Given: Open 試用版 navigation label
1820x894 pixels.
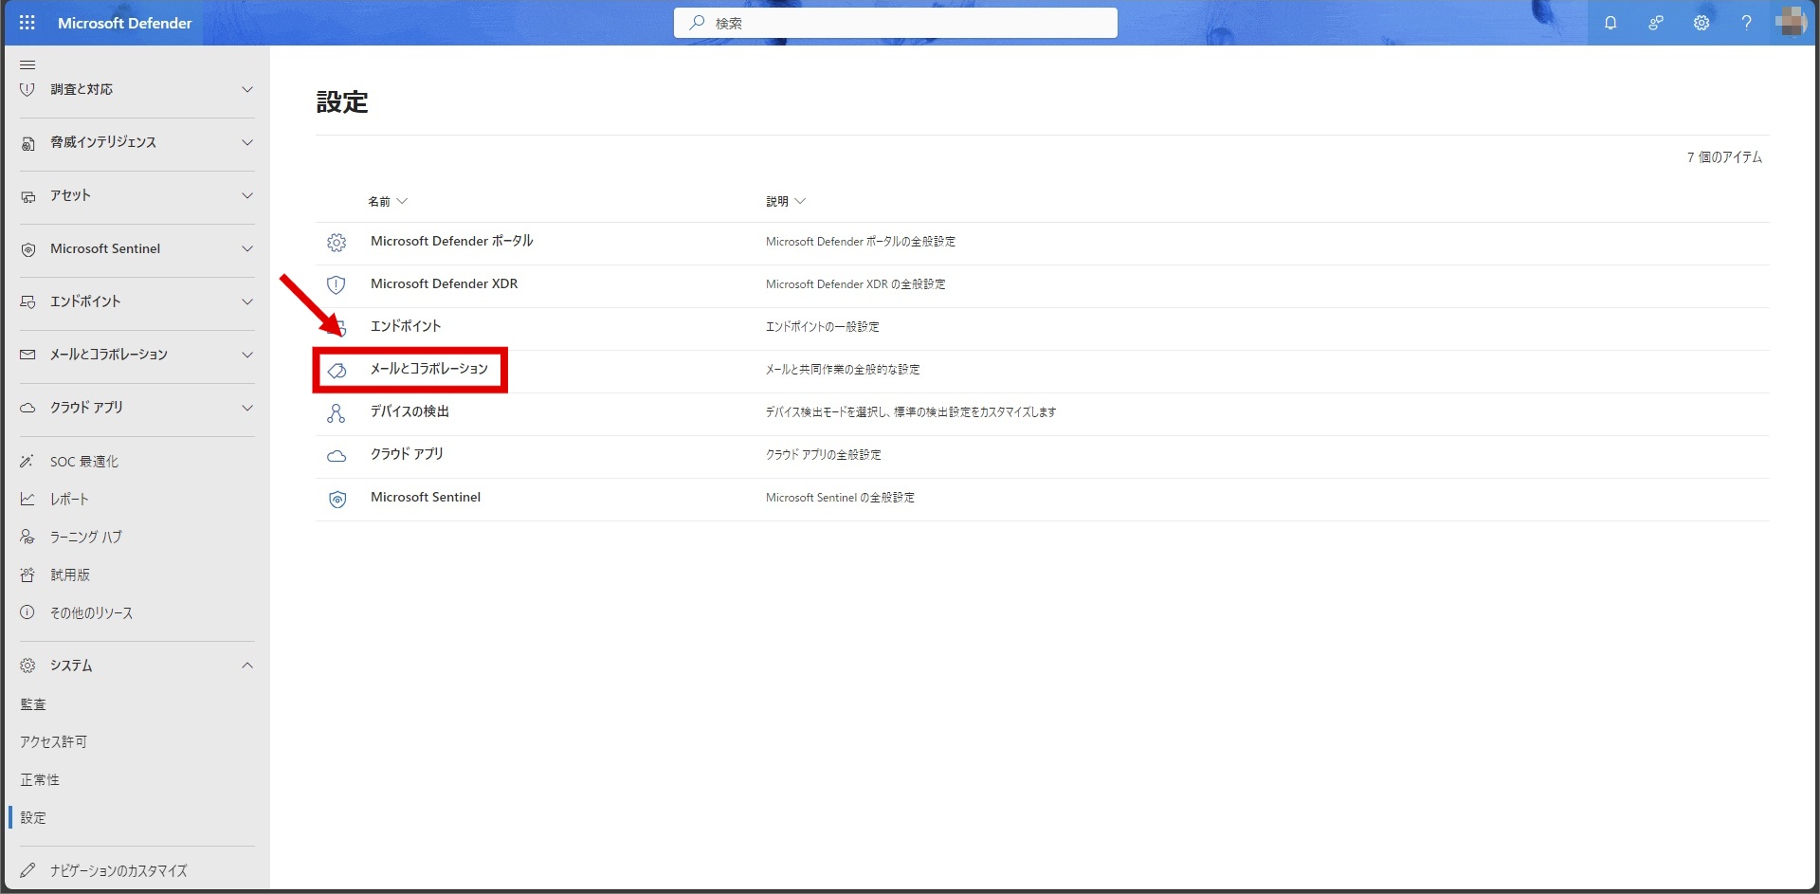Looking at the screenshot, I should point(70,575).
